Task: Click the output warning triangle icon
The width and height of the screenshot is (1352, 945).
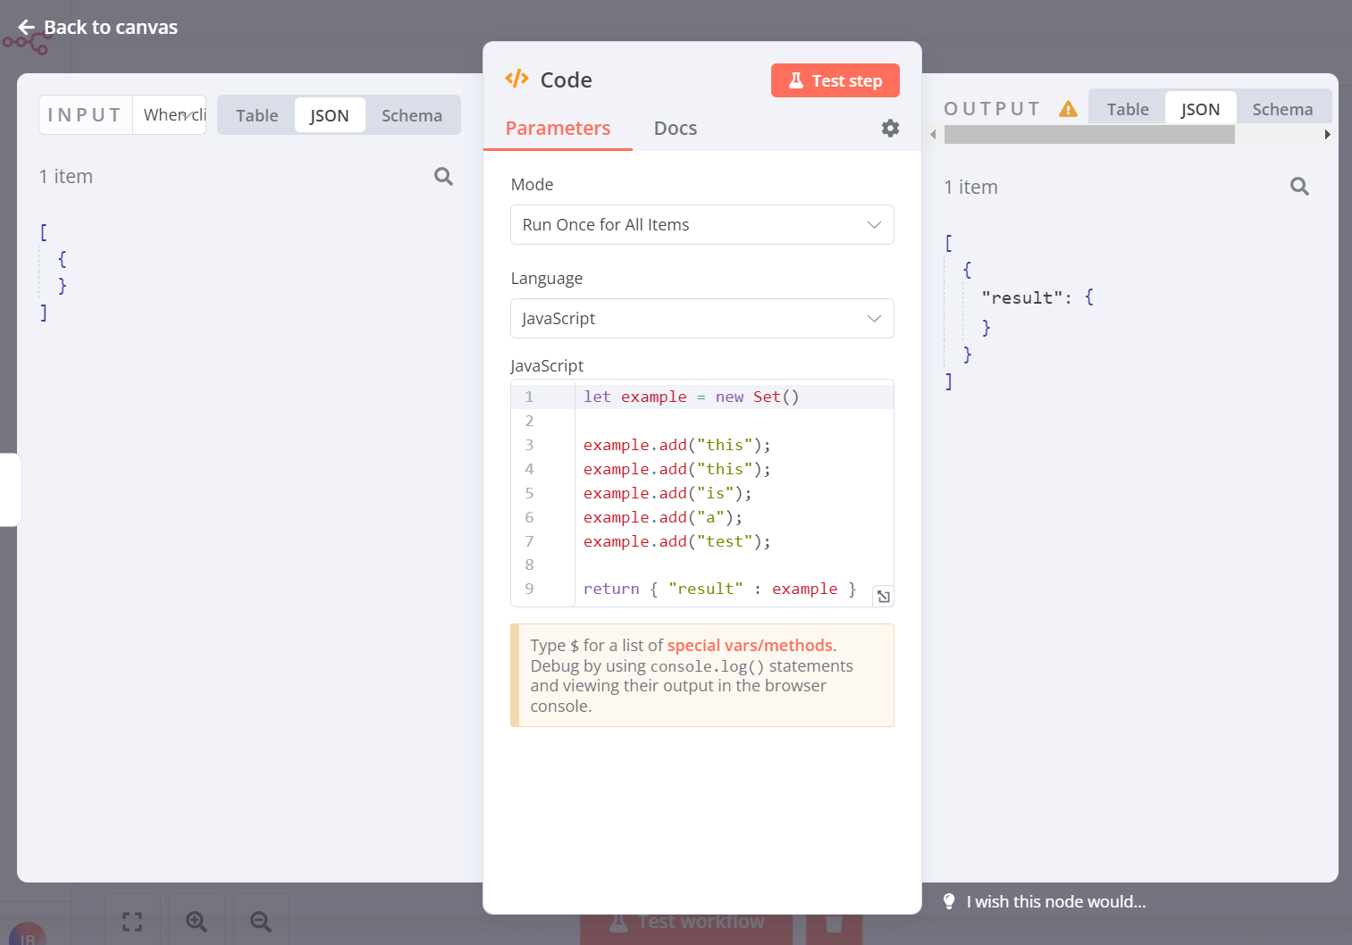Action: pyautogui.click(x=1068, y=109)
